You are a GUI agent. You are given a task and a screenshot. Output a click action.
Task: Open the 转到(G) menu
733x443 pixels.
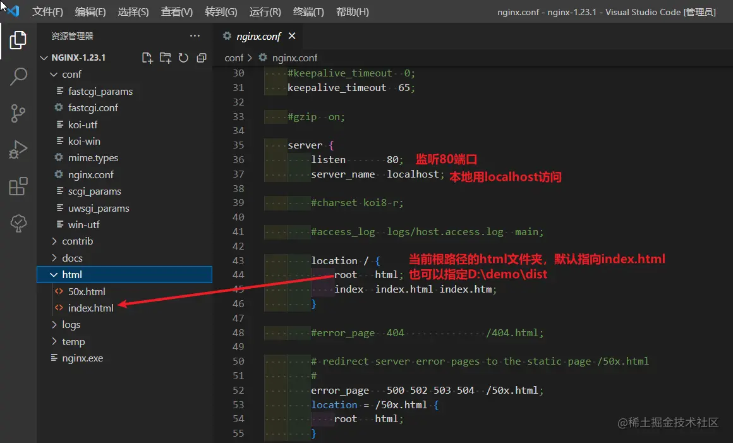[221, 11]
